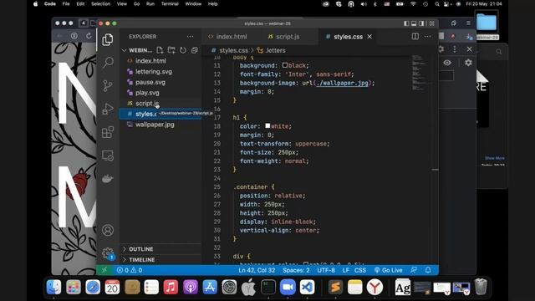Open Explorer's Views and More Actions menu
This screenshot has height=301, width=535.
tap(190, 37)
